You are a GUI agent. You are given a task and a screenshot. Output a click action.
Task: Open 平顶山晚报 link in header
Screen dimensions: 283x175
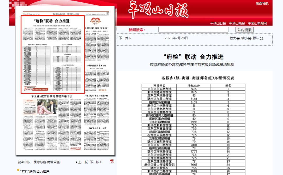[x=237, y=24]
